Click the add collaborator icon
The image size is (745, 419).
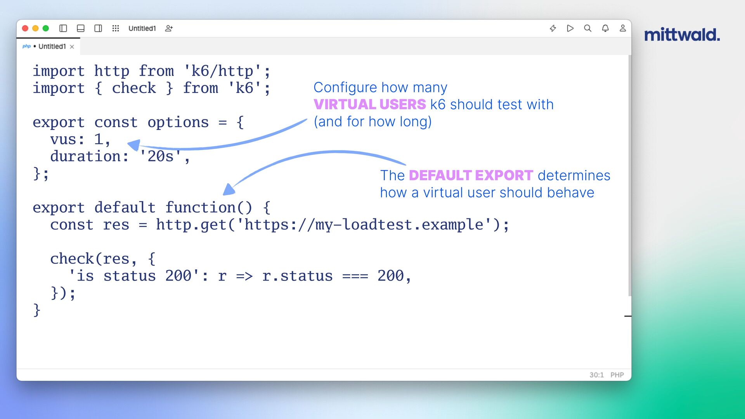pos(169,28)
